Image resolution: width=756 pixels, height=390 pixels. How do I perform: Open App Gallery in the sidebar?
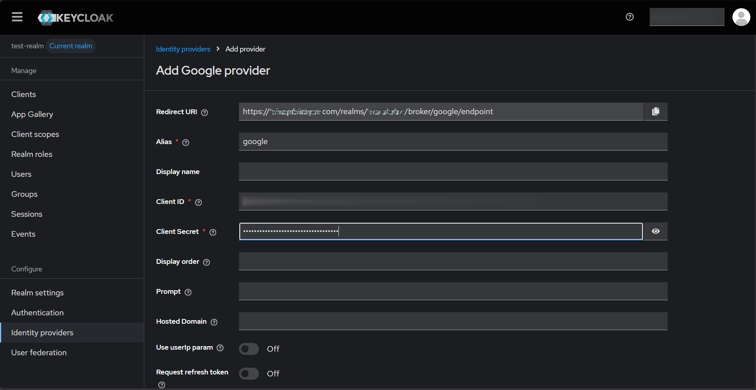[x=72, y=114]
